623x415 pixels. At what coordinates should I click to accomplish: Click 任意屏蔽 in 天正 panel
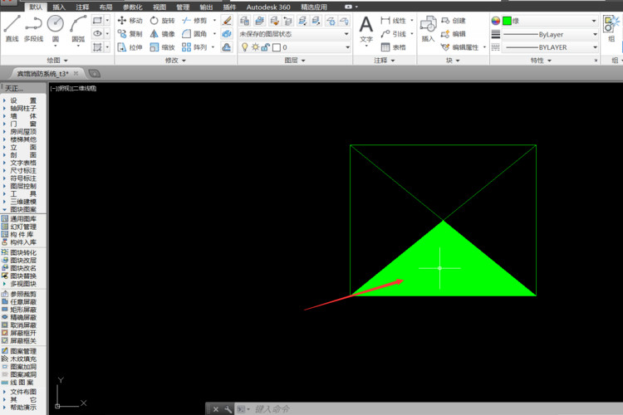click(19, 302)
